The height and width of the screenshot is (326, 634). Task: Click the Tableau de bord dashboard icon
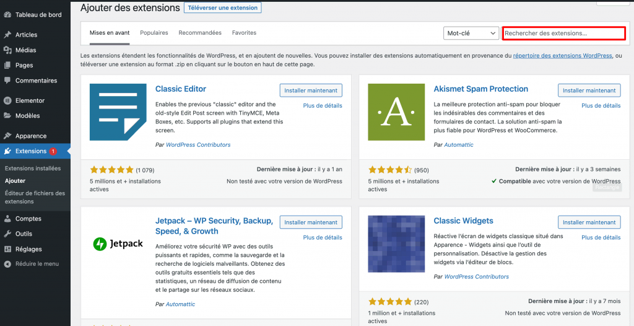coord(7,14)
